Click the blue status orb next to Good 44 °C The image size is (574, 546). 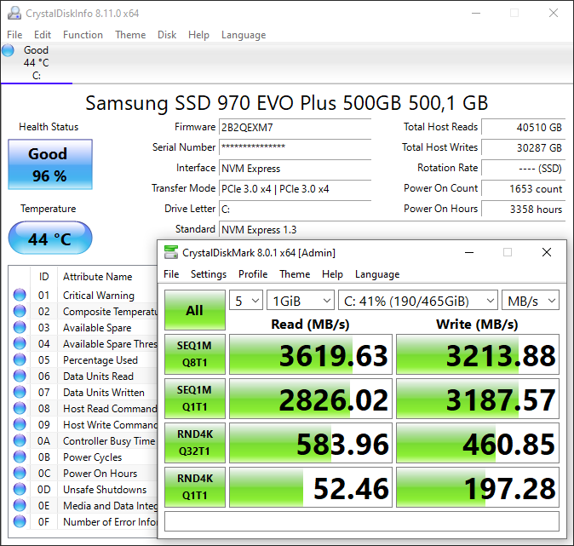tap(8, 50)
